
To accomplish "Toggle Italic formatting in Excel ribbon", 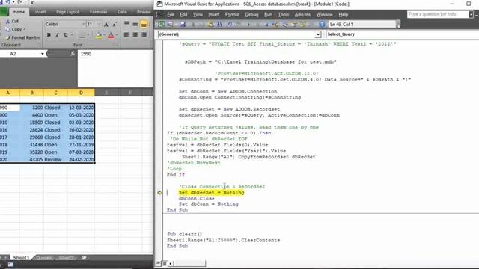I will (57, 35).
